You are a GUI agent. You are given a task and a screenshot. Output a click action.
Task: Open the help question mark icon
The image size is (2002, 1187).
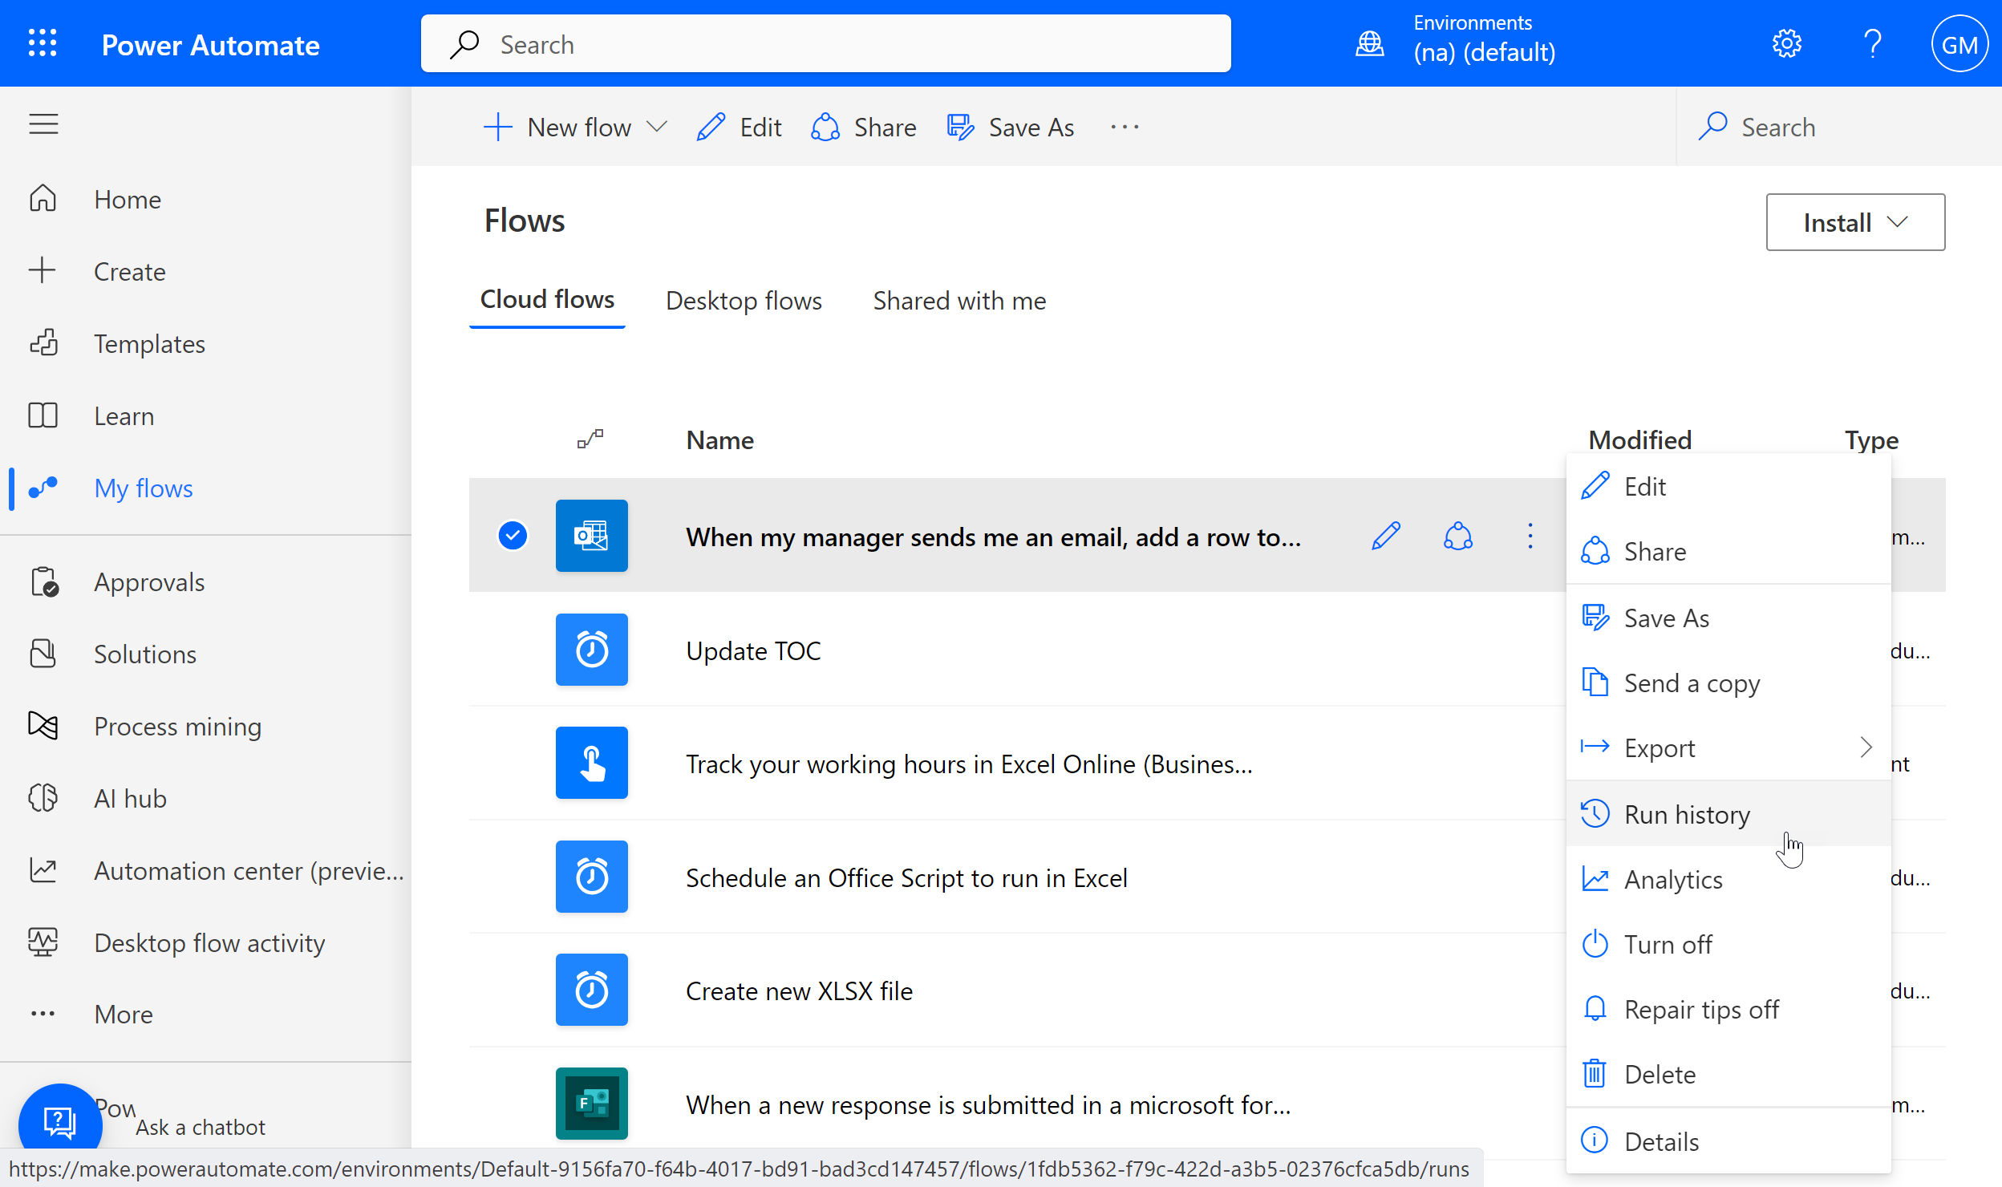coord(1873,43)
